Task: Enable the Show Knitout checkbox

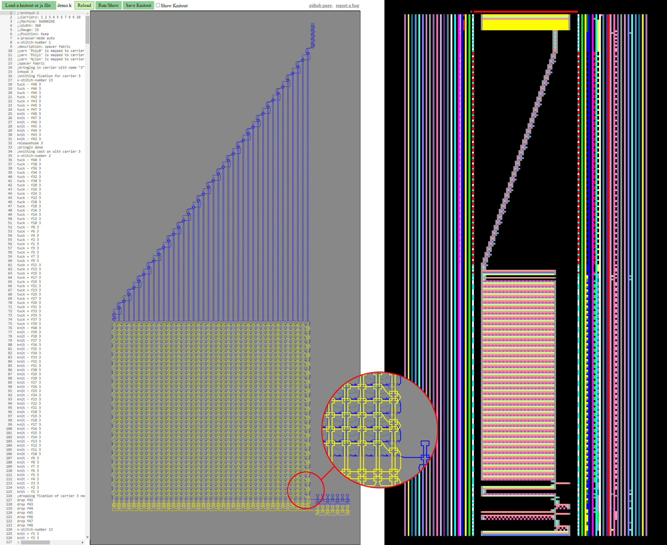Action: pyautogui.click(x=158, y=5)
